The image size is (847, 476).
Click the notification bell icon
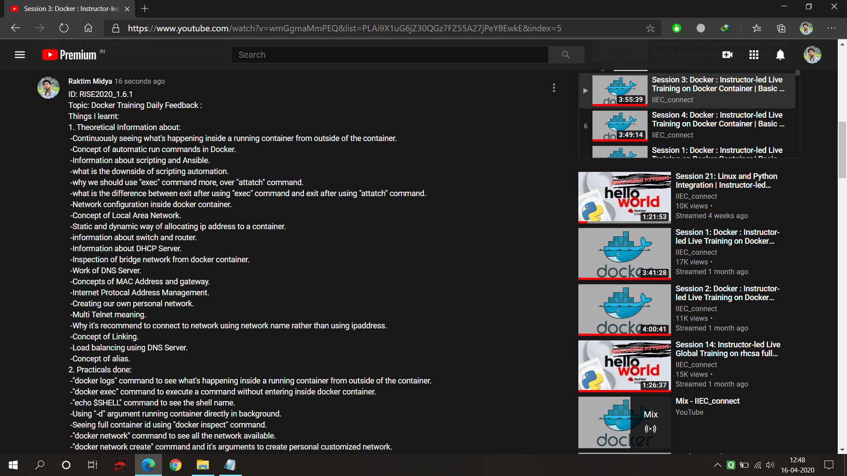coord(781,54)
